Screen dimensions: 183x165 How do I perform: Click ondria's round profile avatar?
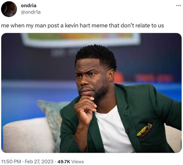point(9,9)
